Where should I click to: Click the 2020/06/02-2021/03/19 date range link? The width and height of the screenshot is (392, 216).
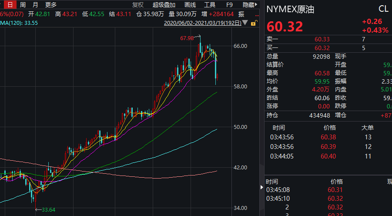pyautogui.click(x=202, y=23)
